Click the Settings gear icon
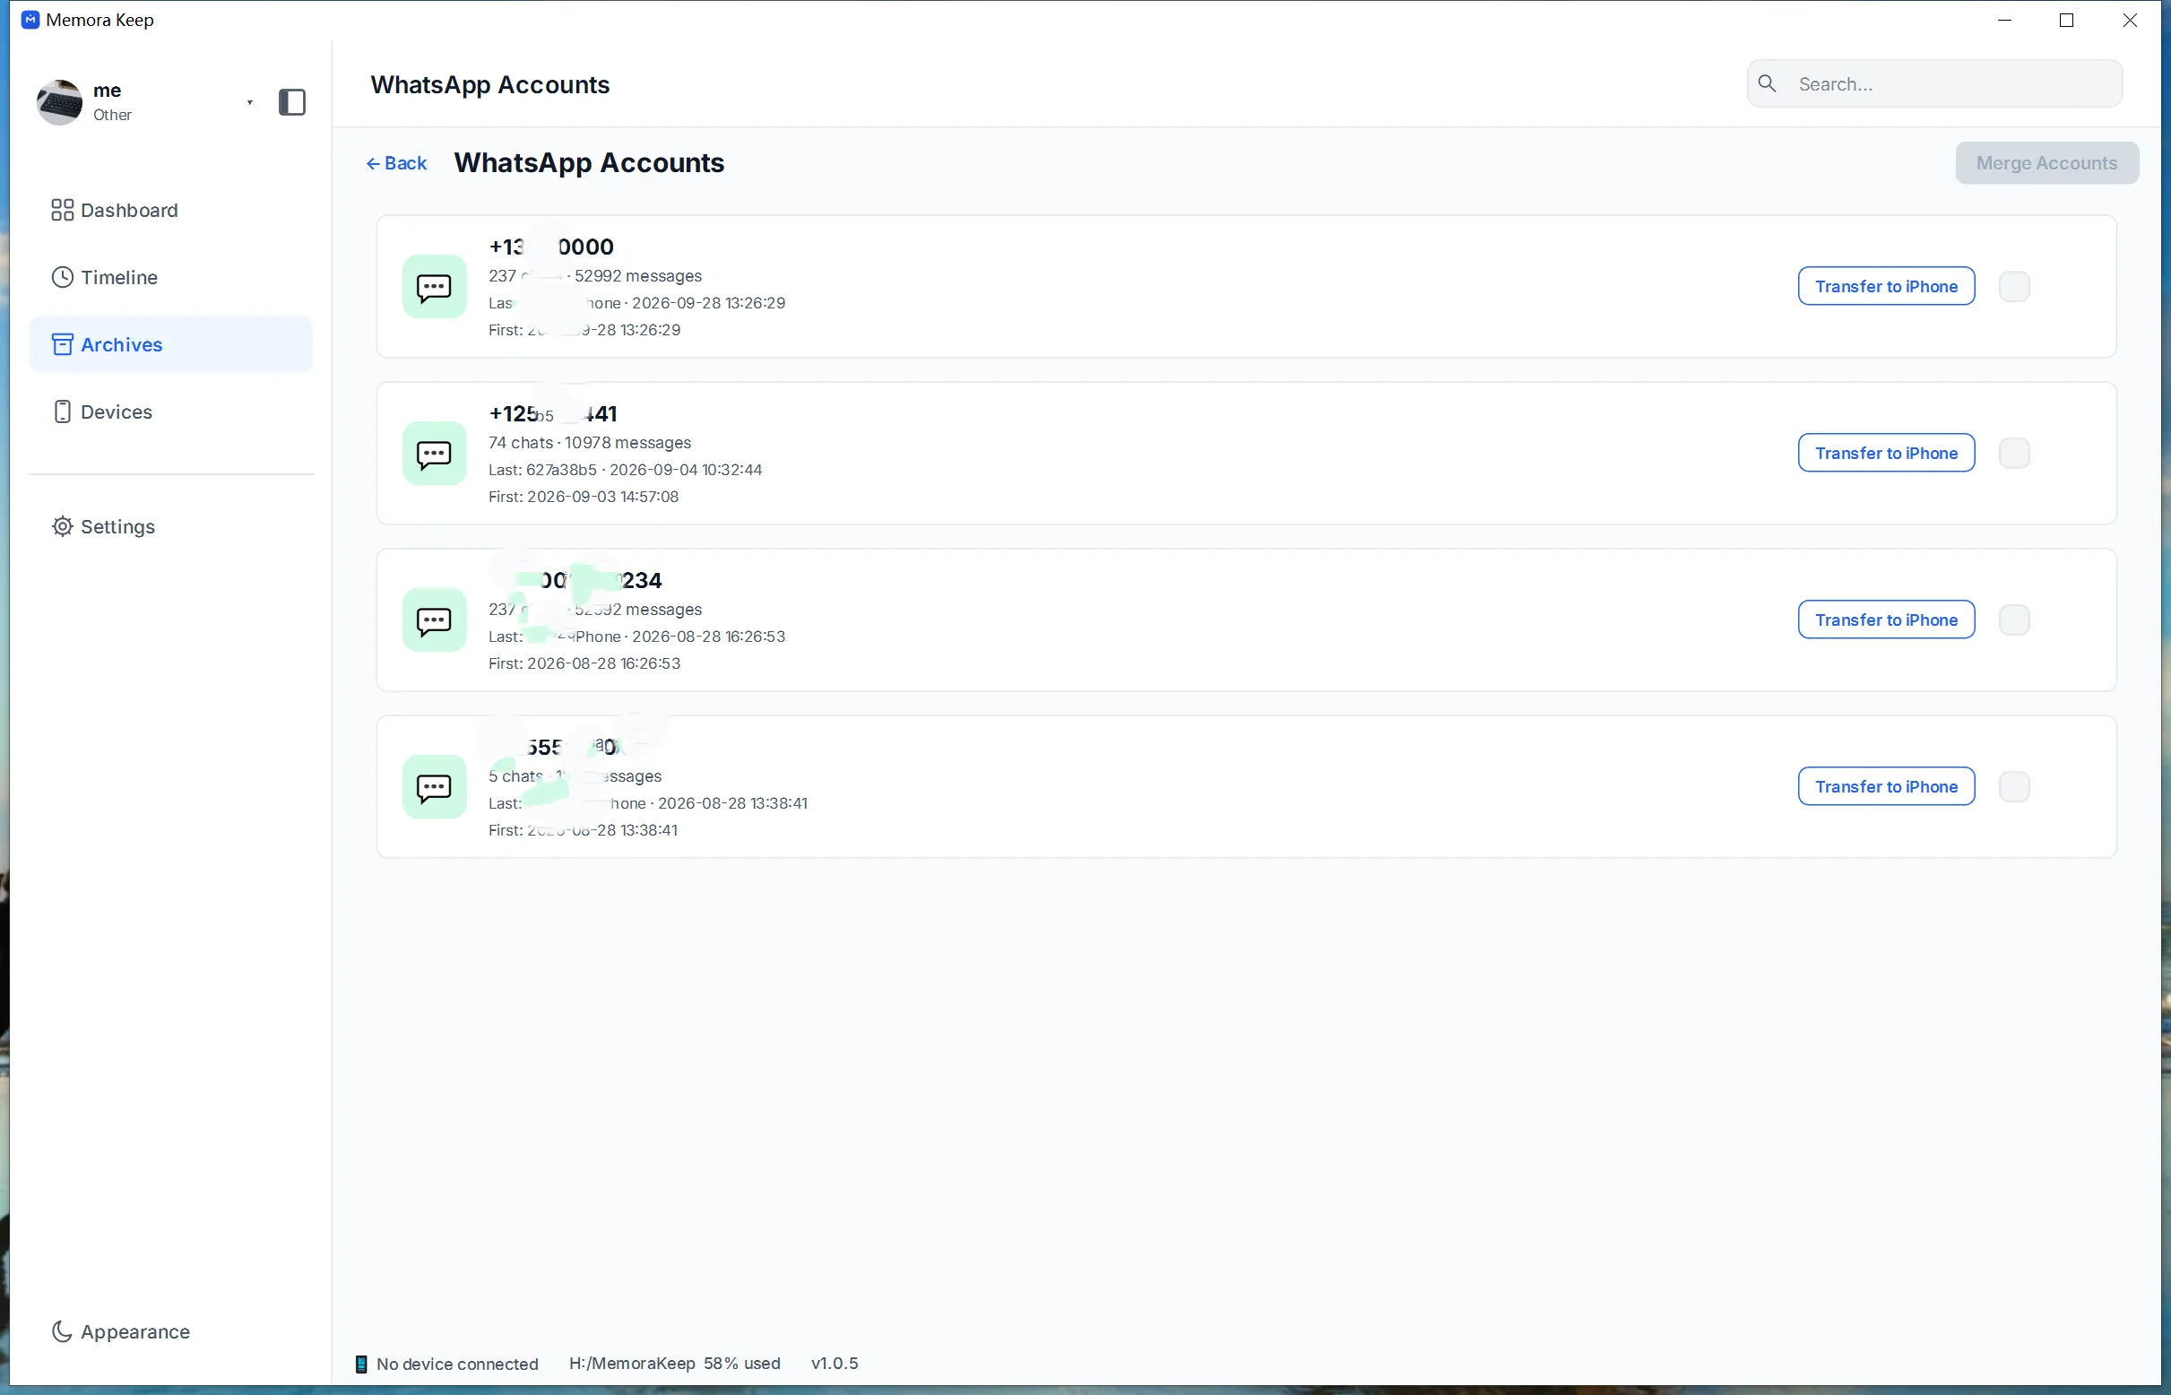The image size is (2171, 1395). pos(62,526)
